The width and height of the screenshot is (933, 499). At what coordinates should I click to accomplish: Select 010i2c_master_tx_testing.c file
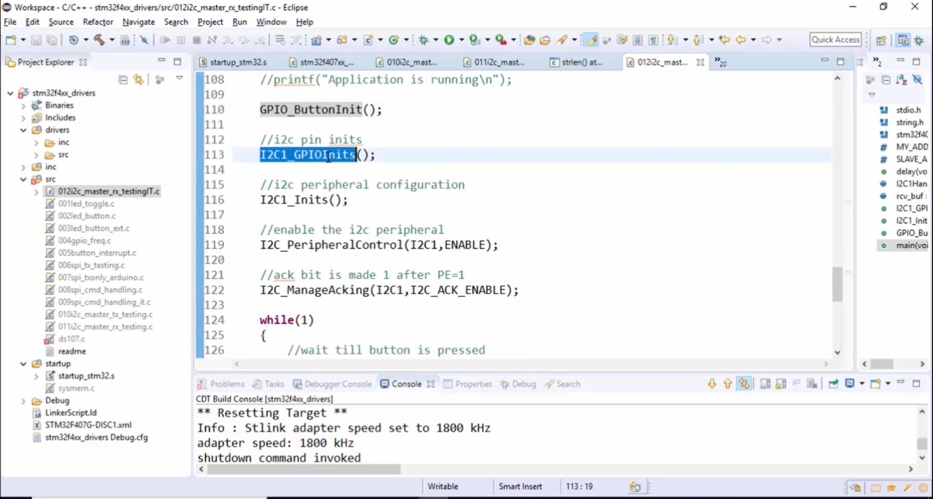click(x=105, y=315)
